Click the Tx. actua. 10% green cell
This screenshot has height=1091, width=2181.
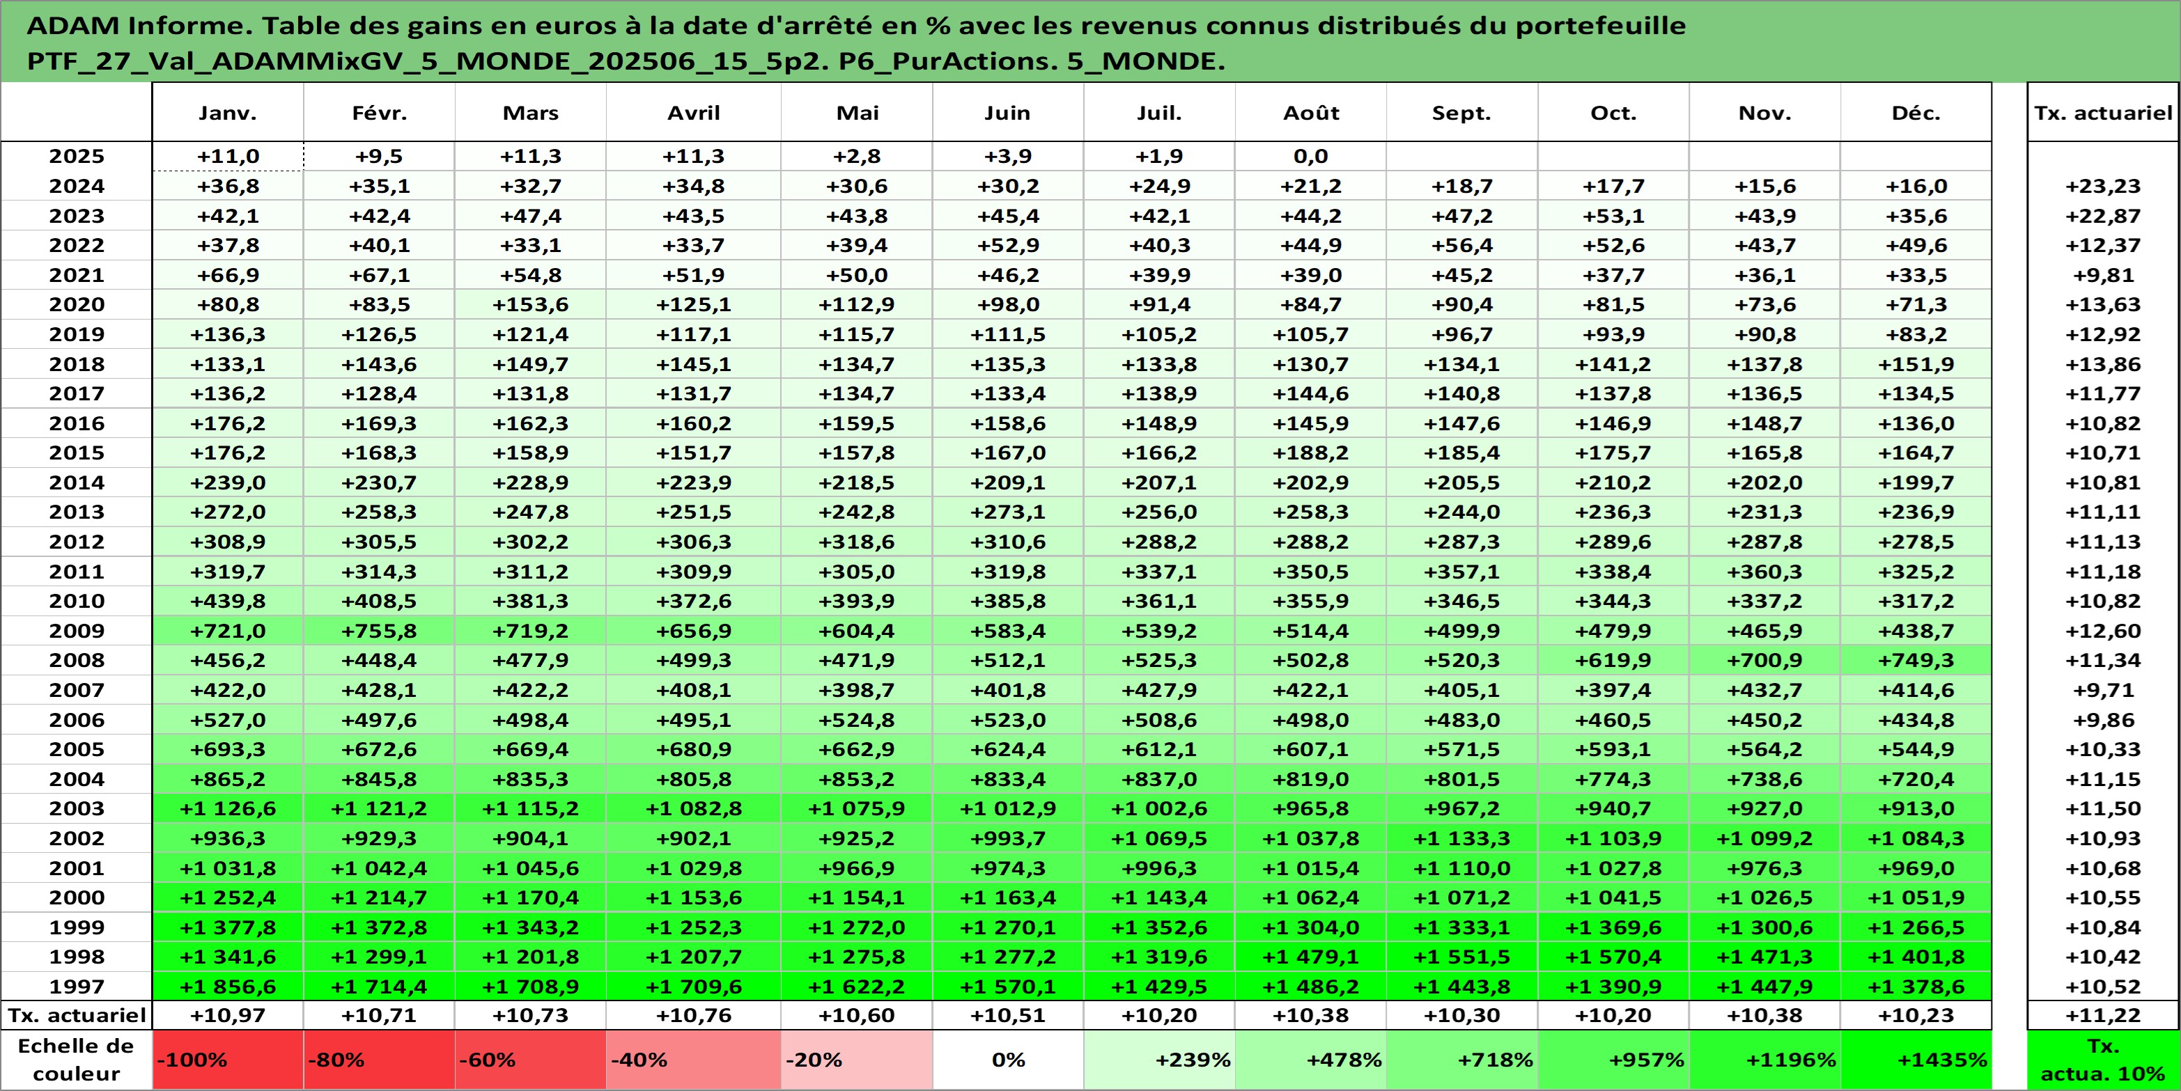pyautogui.click(x=2103, y=1060)
